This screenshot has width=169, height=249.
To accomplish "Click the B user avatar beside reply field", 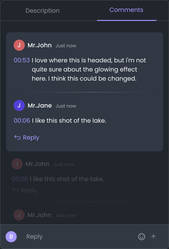I will pyautogui.click(x=11, y=237).
